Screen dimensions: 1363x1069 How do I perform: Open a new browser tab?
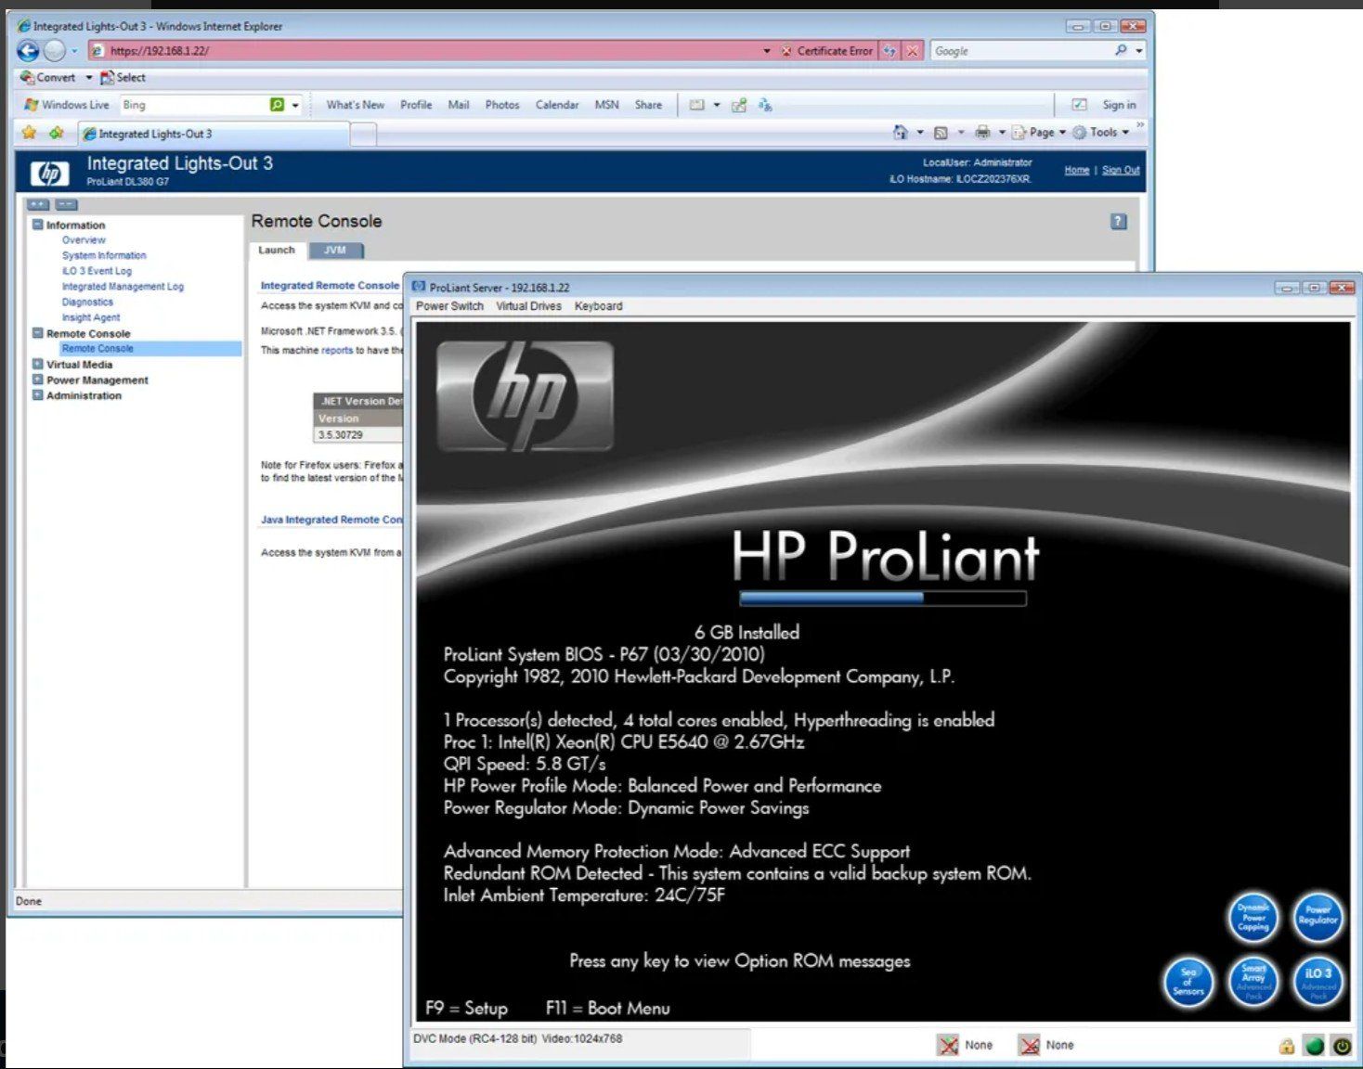pos(364,135)
